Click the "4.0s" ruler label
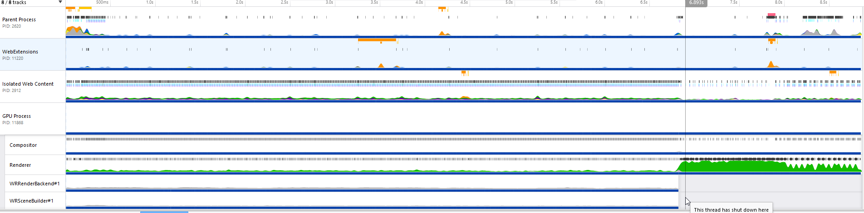 (x=419, y=3)
